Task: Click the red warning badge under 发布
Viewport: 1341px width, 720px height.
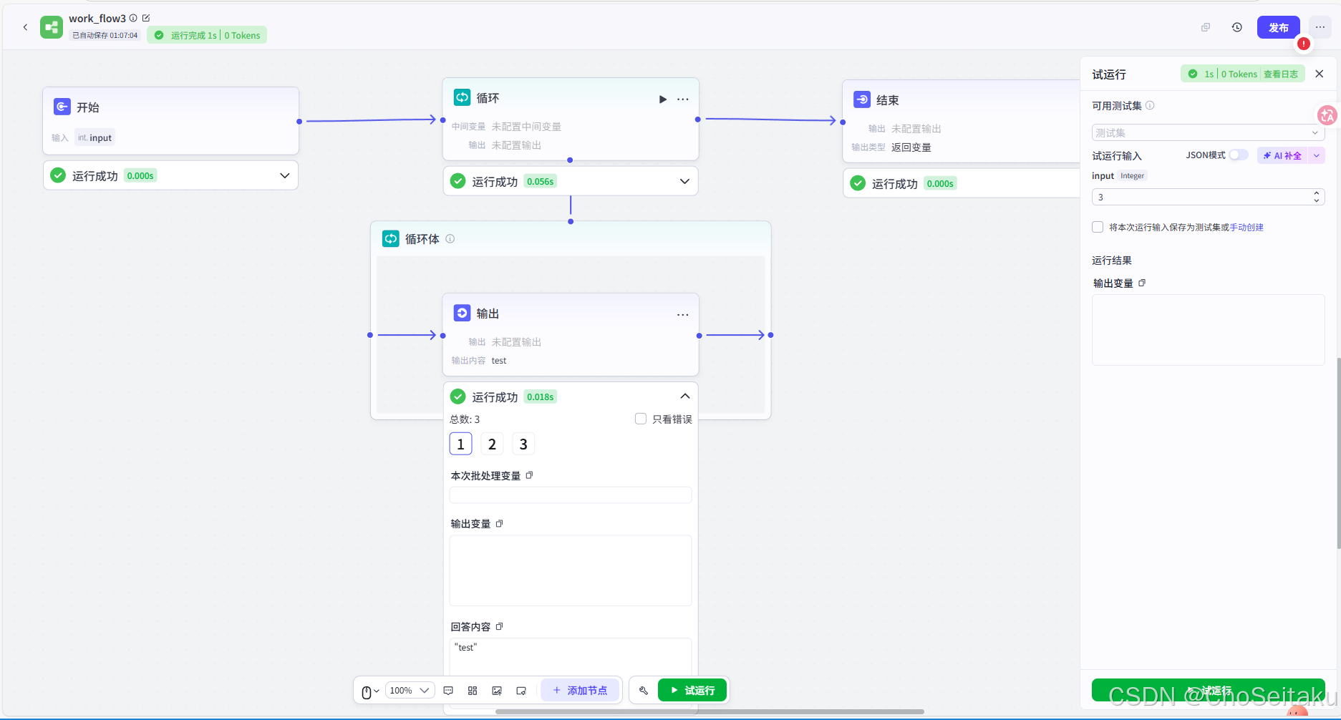Action: pyautogui.click(x=1304, y=44)
